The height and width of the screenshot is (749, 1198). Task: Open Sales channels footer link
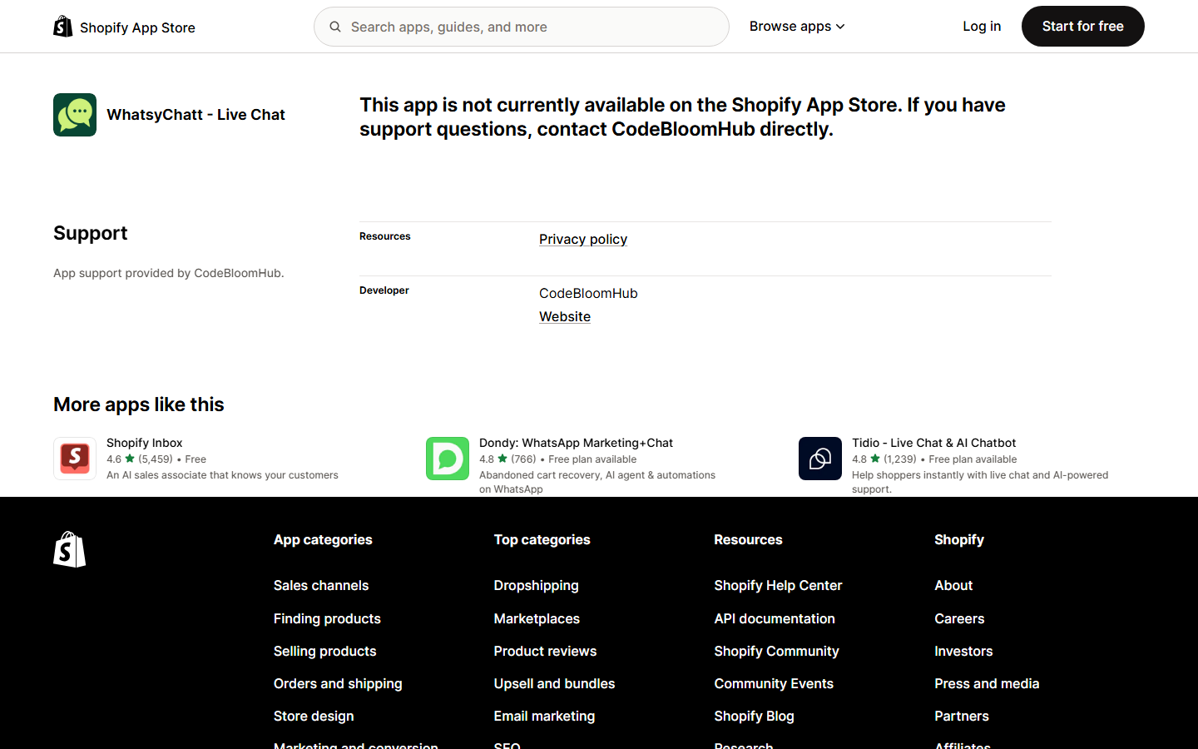(x=321, y=585)
